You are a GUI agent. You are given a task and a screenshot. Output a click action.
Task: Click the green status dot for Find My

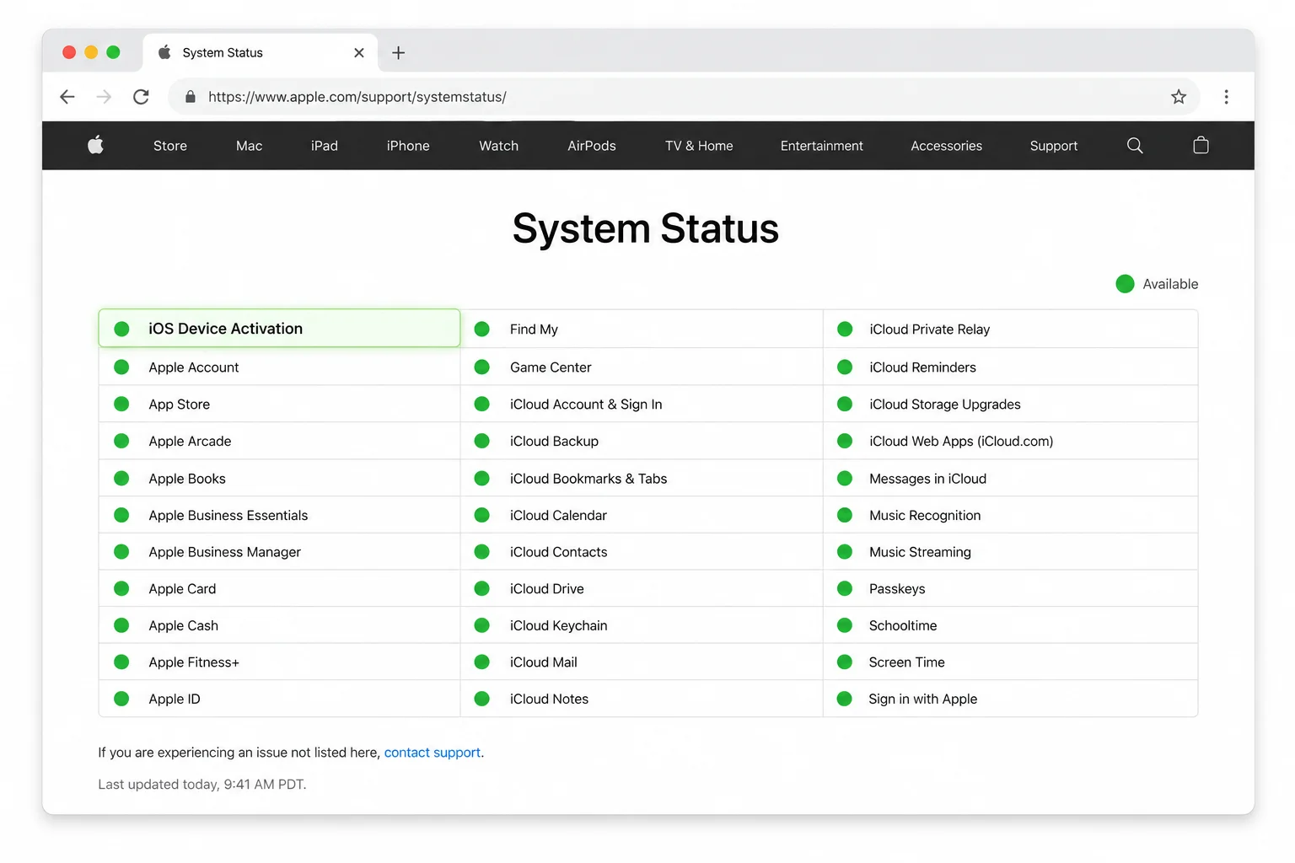pos(482,330)
